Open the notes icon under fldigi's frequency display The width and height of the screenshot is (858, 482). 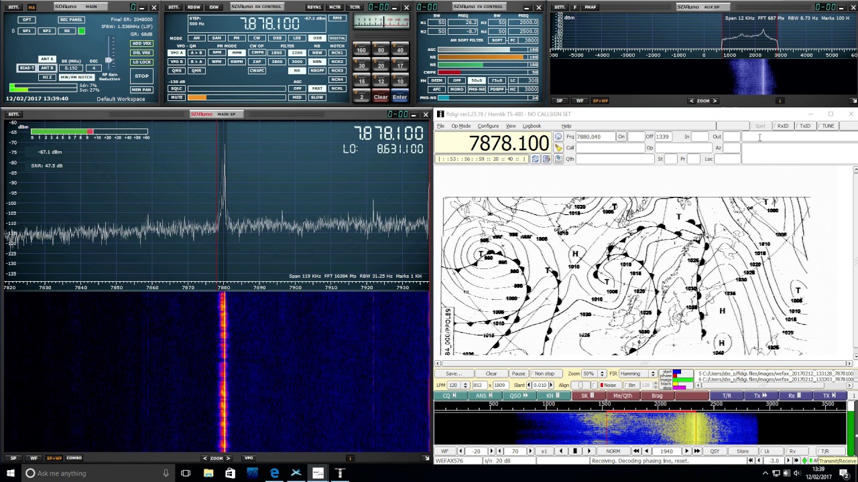coord(546,159)
